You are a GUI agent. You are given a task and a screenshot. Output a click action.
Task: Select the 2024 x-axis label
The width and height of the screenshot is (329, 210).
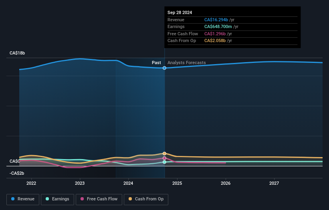(x=128, y=184)
